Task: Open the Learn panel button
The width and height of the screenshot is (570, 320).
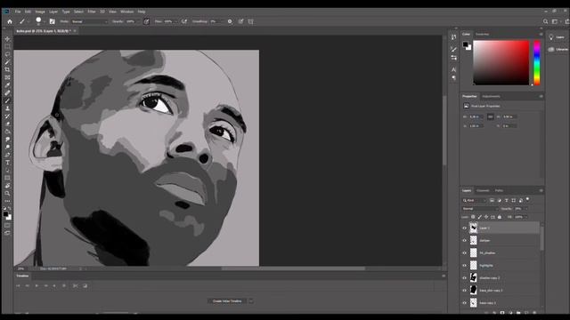Action: point(557,37)
